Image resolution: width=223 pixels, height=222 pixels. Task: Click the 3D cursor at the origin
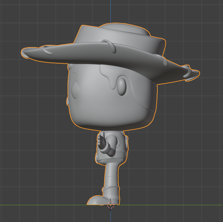click(x=111, y=205)
